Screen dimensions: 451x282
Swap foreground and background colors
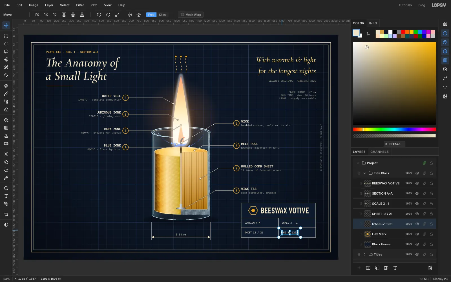[x=368, y=34]
